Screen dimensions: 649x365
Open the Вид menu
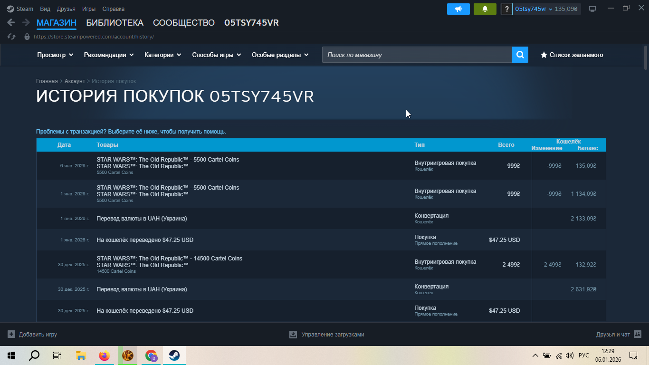[x=45, y=9]
